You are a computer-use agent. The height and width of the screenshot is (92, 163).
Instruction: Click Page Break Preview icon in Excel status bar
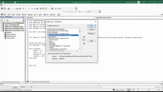click(x=138, y=90)
